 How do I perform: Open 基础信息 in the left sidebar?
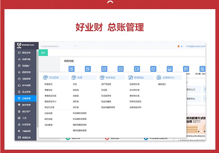coord(26,138)
